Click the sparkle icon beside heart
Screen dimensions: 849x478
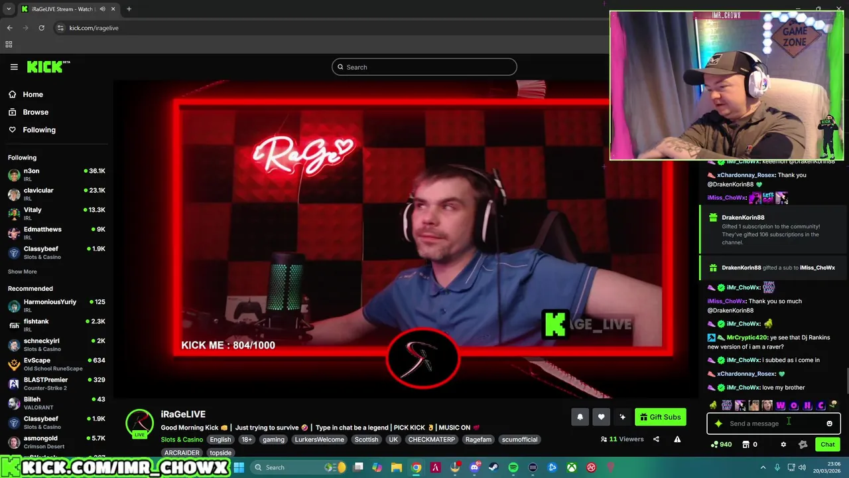click(x=622, y=417)
